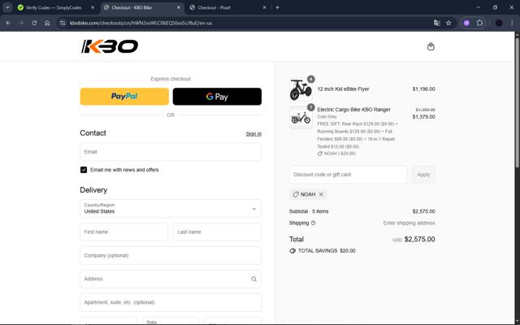Select the Checkout KBO Bike tab
This screenshot has height=325, width=520.
(132, 7)
